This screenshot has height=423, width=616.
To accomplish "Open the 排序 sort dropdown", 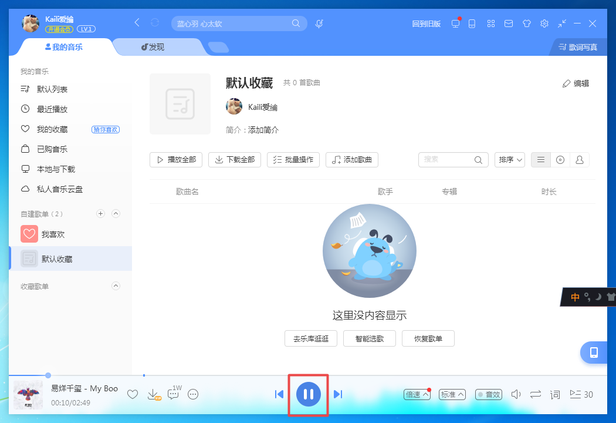I will (510, 160).
